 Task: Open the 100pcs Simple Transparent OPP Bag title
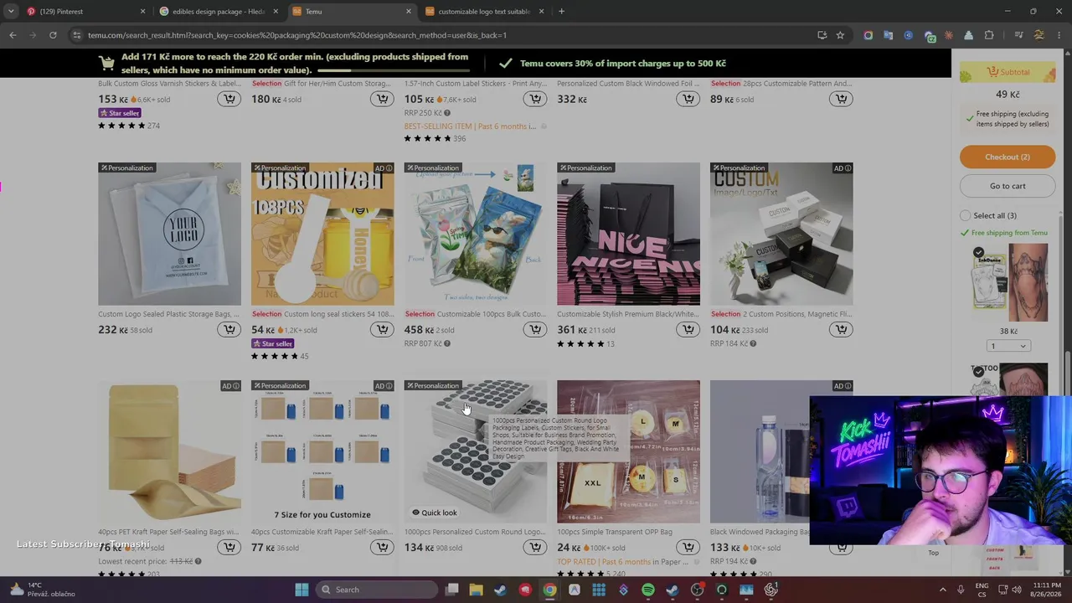coord(615,532)
